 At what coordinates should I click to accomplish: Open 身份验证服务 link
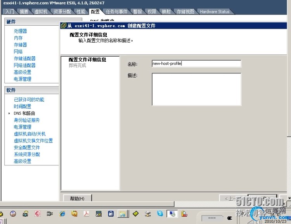[x=27, y=120]
